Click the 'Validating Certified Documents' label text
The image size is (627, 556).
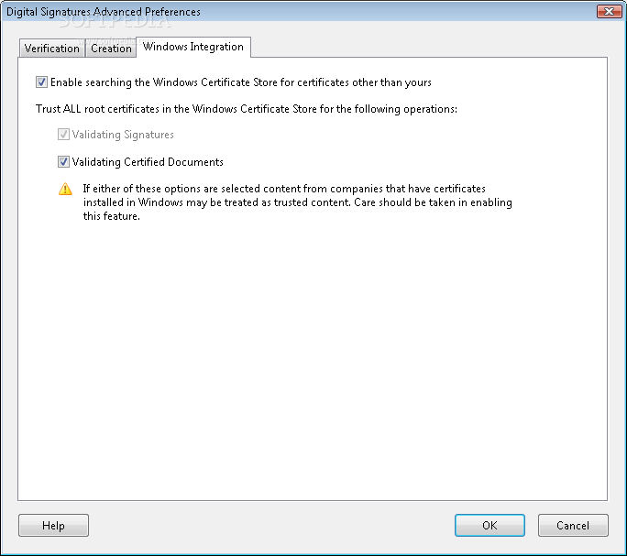(x=148, y=162)
